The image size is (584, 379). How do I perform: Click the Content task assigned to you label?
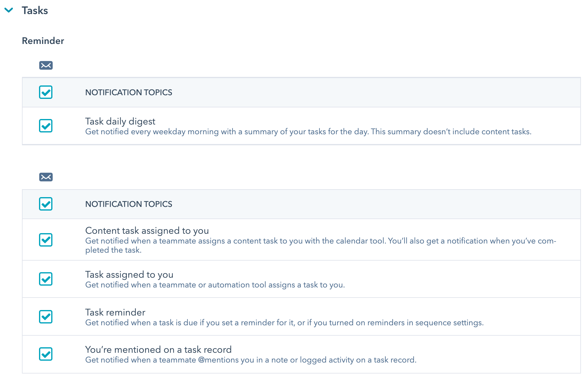(147, 231)
